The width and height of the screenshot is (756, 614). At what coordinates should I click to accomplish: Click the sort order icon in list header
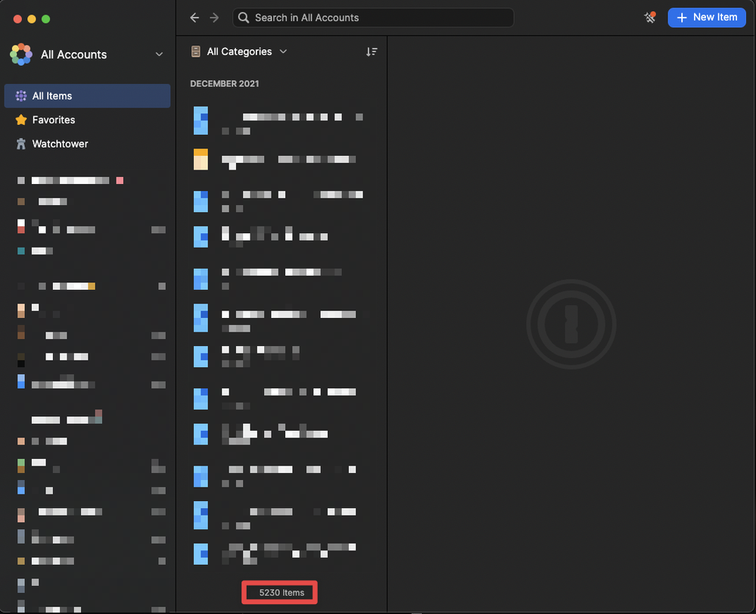click(x=372, y=51)
